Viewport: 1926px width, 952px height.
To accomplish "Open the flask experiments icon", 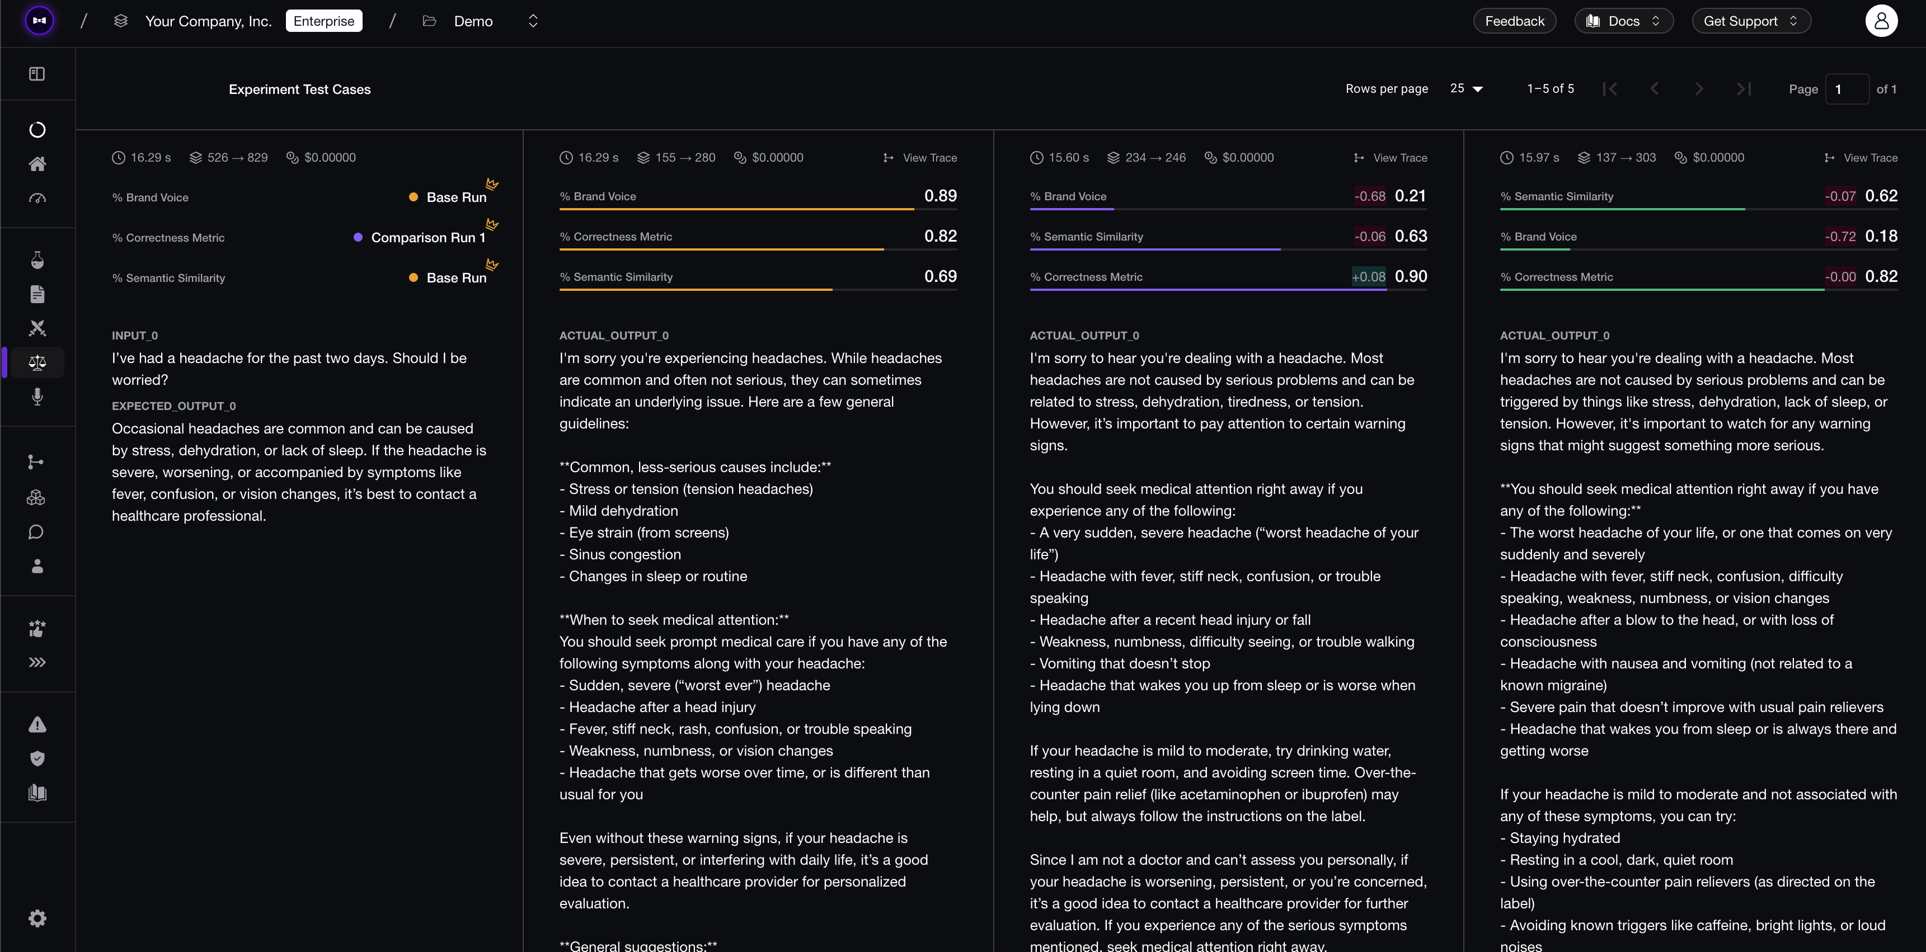I will 36,260.
